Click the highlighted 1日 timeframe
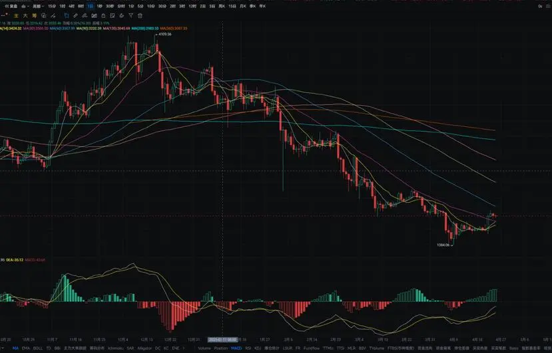This screenshot has height=353, width=552. point(91,7)
